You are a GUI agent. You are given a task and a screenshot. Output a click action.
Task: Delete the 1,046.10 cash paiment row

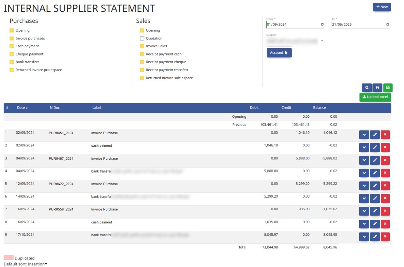pyautogui.click(x=385, y=147)
